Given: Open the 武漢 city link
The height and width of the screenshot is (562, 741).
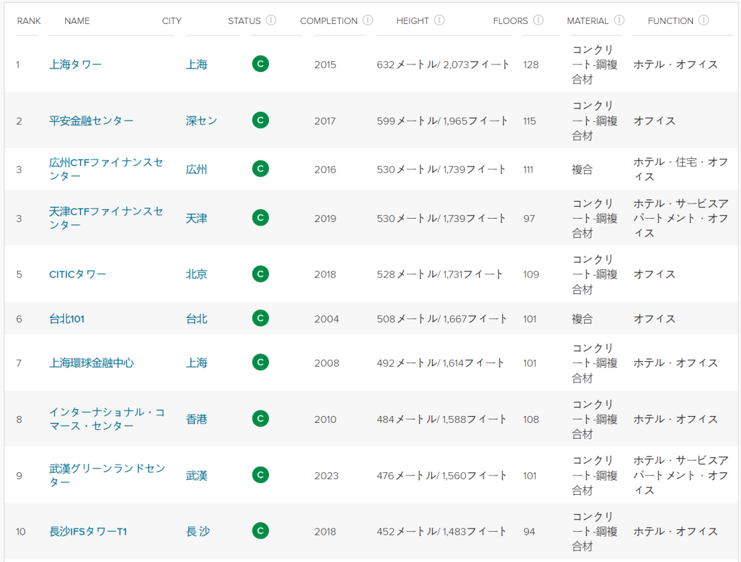Looking at the screenshot, I should (x=197, y=475).
